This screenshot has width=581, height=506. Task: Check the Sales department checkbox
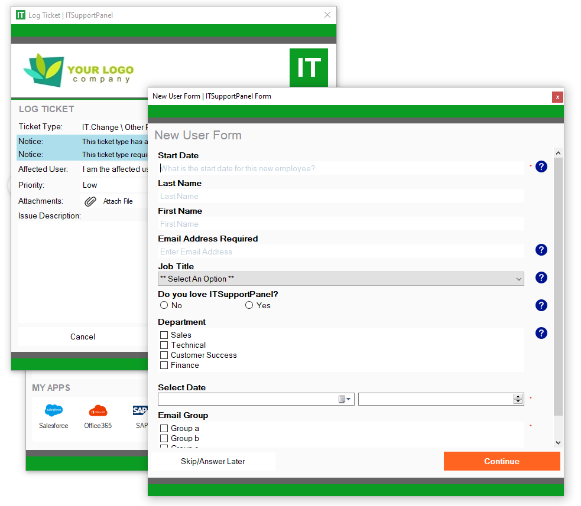[164, 335]
